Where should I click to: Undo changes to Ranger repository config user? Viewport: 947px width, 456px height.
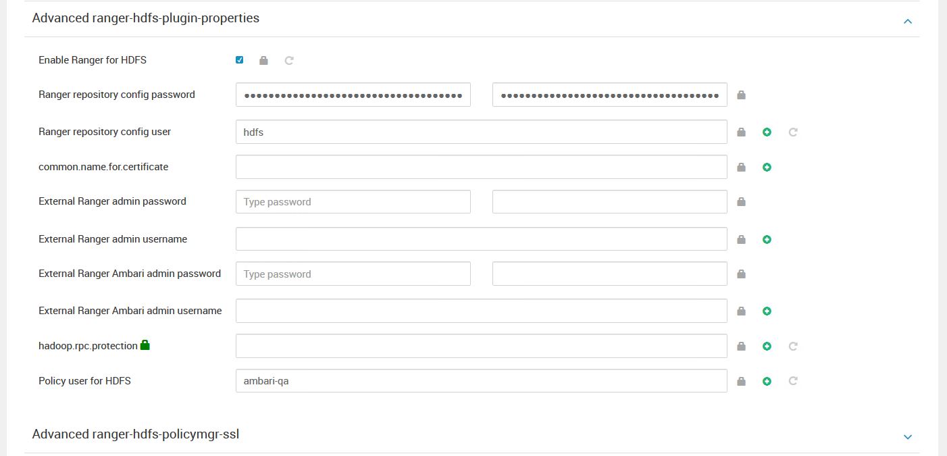[792, 132]
